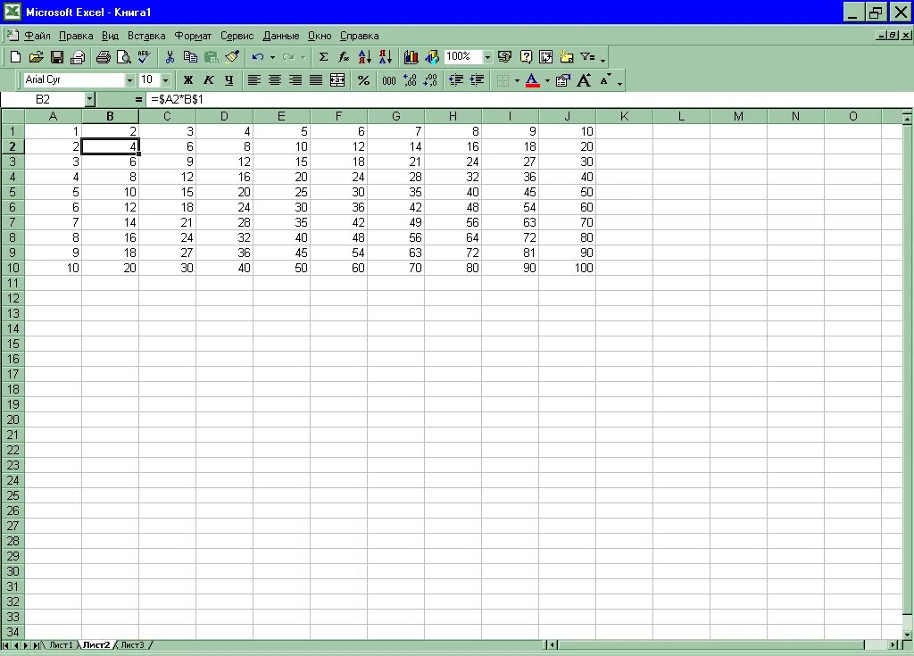Open the borders dropdown arrow
The image size is (914, 656).
pyautogui.click(x=517, y=80)
